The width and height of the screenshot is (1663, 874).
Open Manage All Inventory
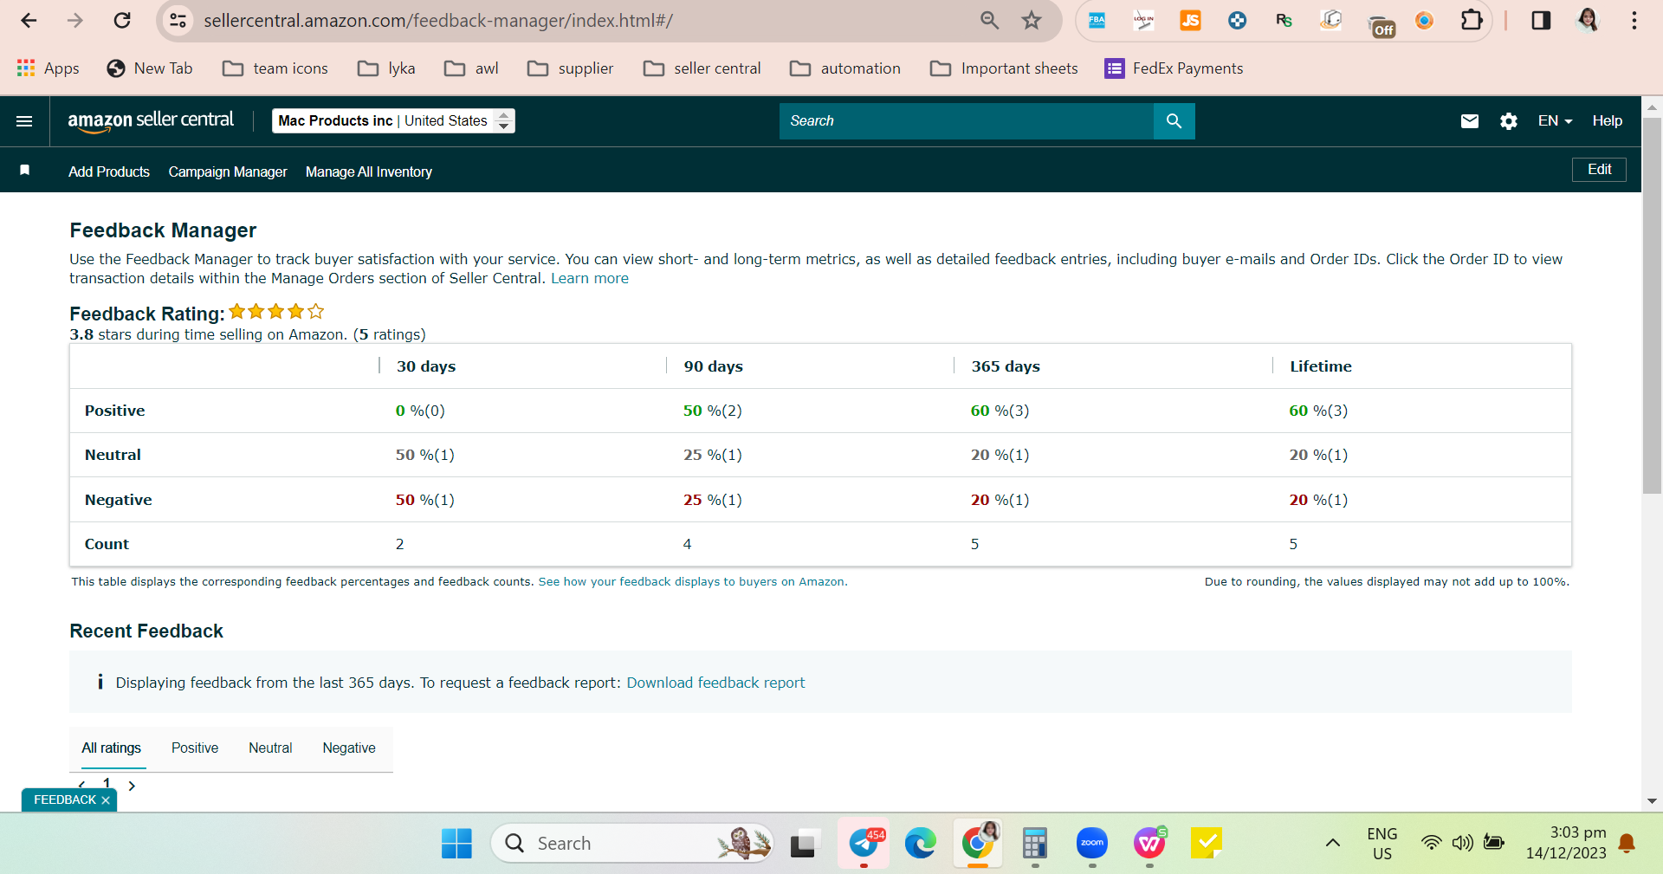[369, 172]
